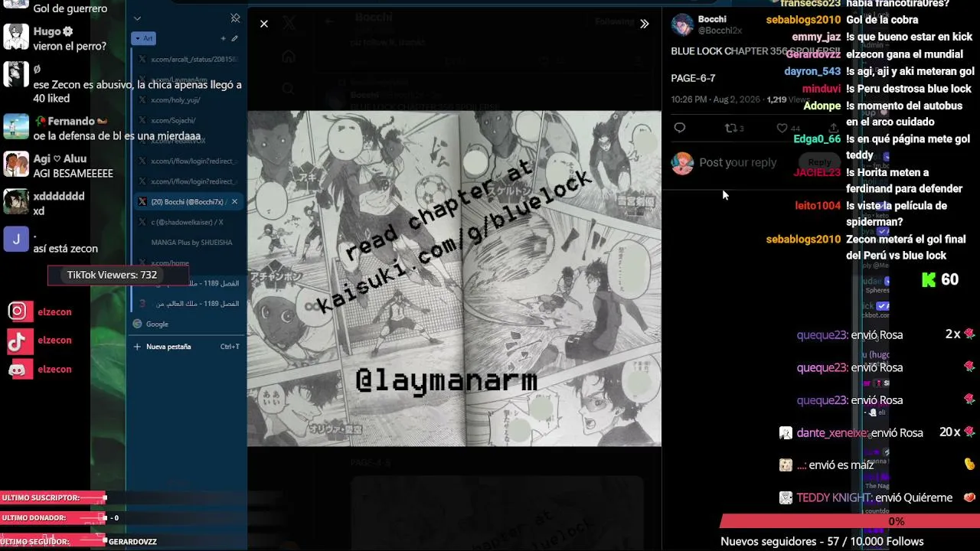The width and height of the screenshot is (980, 551).
Task: Click the Bocchi display name in the post
Action: [712, 19]
